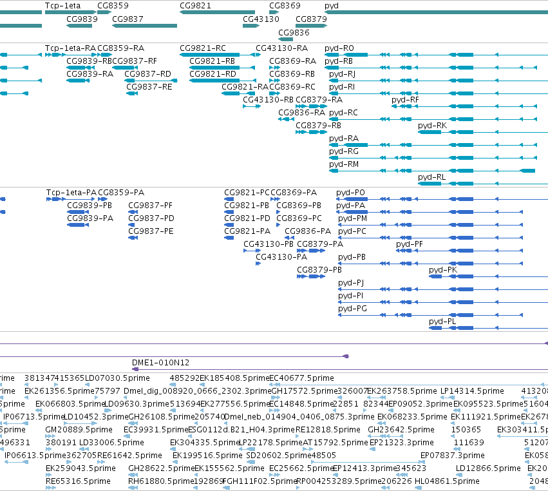Select the CG8379 gene label
Viewport: 548px width, 491px height.
click(x=311, y=19)
